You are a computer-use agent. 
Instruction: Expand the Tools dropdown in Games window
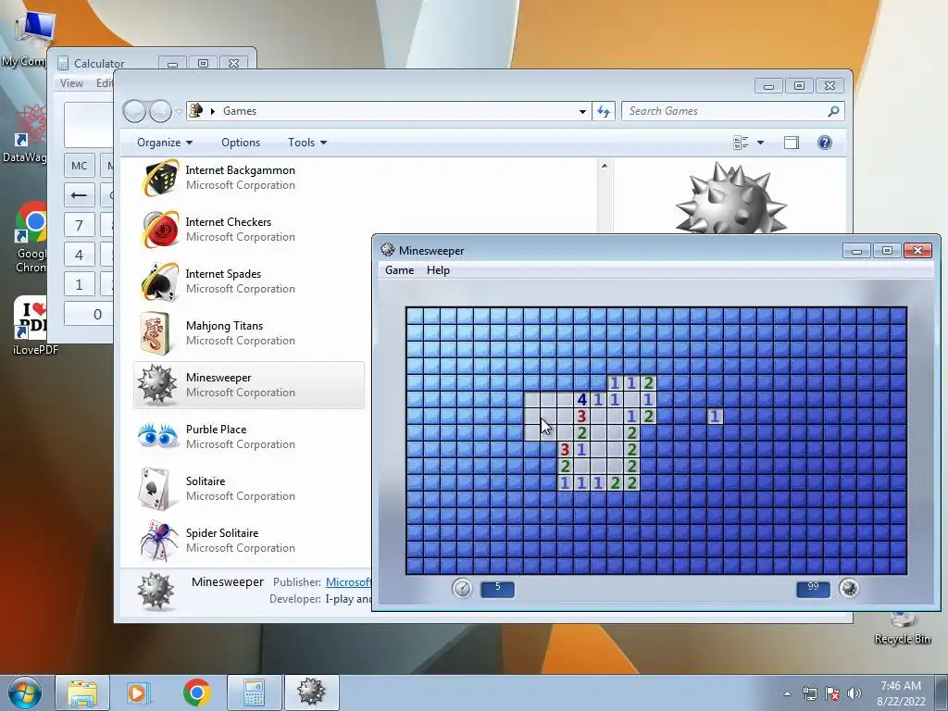coord(307,143)
